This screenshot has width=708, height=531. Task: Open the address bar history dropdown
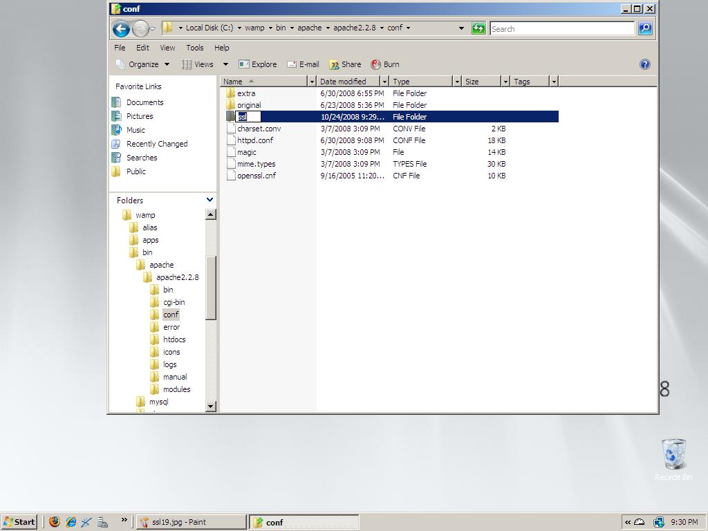coord(461,28)
